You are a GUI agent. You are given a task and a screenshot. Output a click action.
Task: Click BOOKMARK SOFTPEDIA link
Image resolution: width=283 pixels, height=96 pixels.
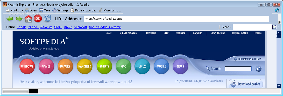point(248,59)
